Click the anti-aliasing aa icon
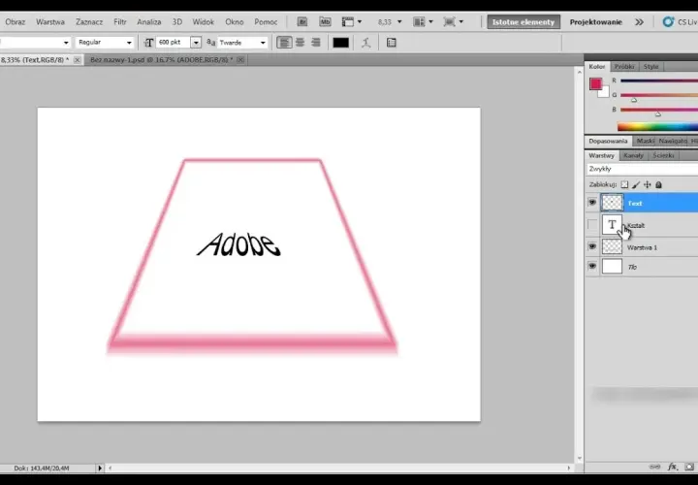 211,43
